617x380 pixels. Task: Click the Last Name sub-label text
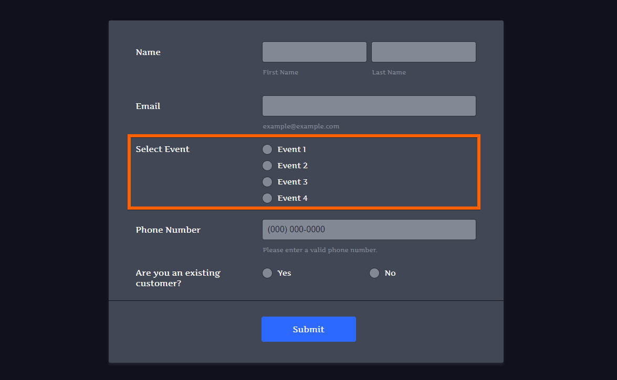point(389,72)
